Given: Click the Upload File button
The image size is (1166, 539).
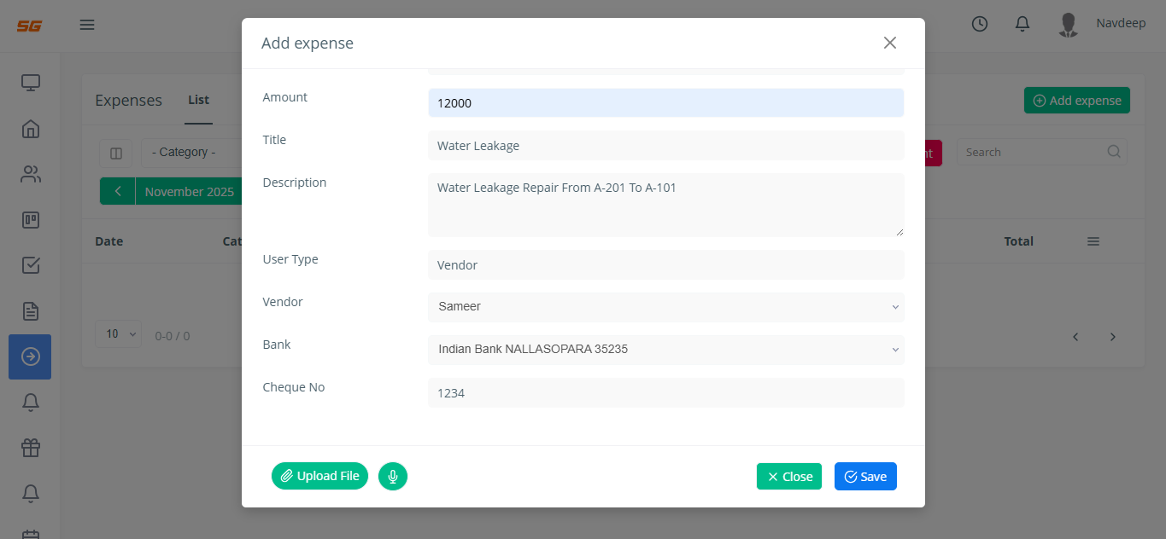Looking at the screenshot, I should tap(319, 476).
